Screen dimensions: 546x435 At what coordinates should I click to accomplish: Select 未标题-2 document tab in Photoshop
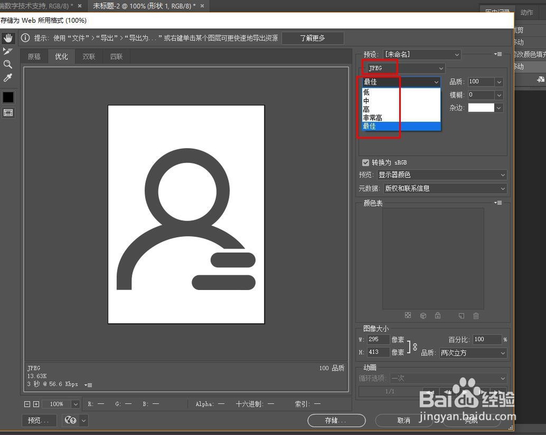pos(144,6)
